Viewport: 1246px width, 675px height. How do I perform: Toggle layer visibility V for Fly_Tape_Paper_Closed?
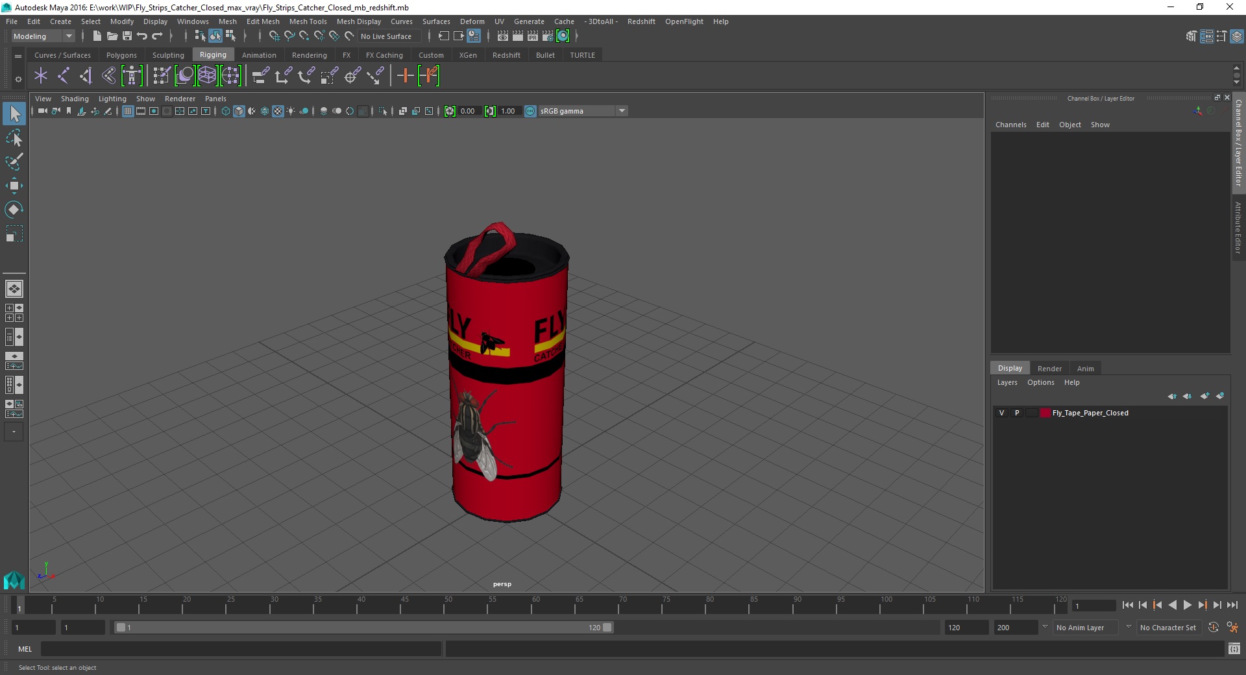click(1001, 413)
